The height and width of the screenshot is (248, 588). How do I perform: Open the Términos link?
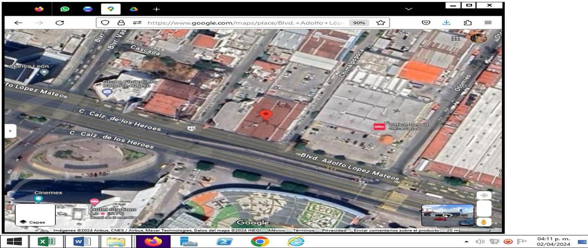[x=304, y=230]
